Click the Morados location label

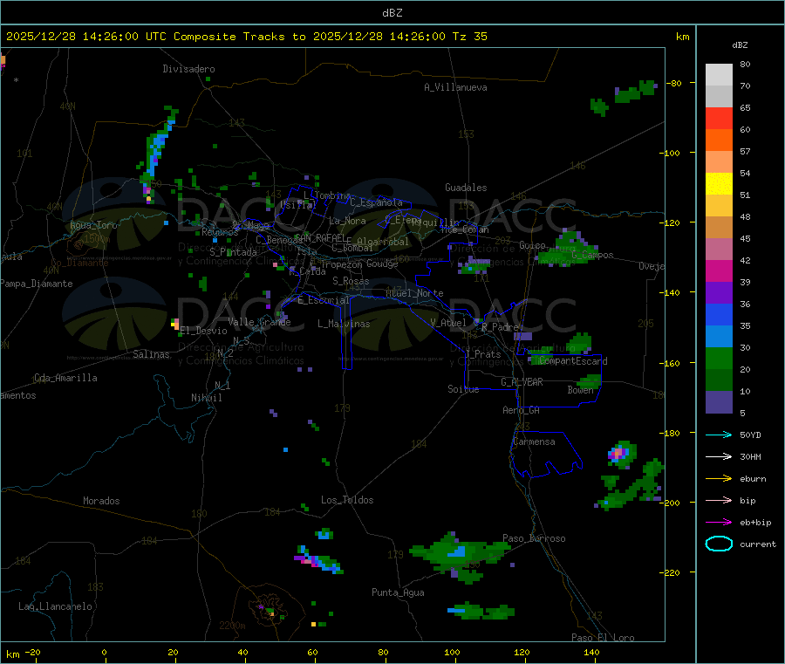[x=101, y=501]
